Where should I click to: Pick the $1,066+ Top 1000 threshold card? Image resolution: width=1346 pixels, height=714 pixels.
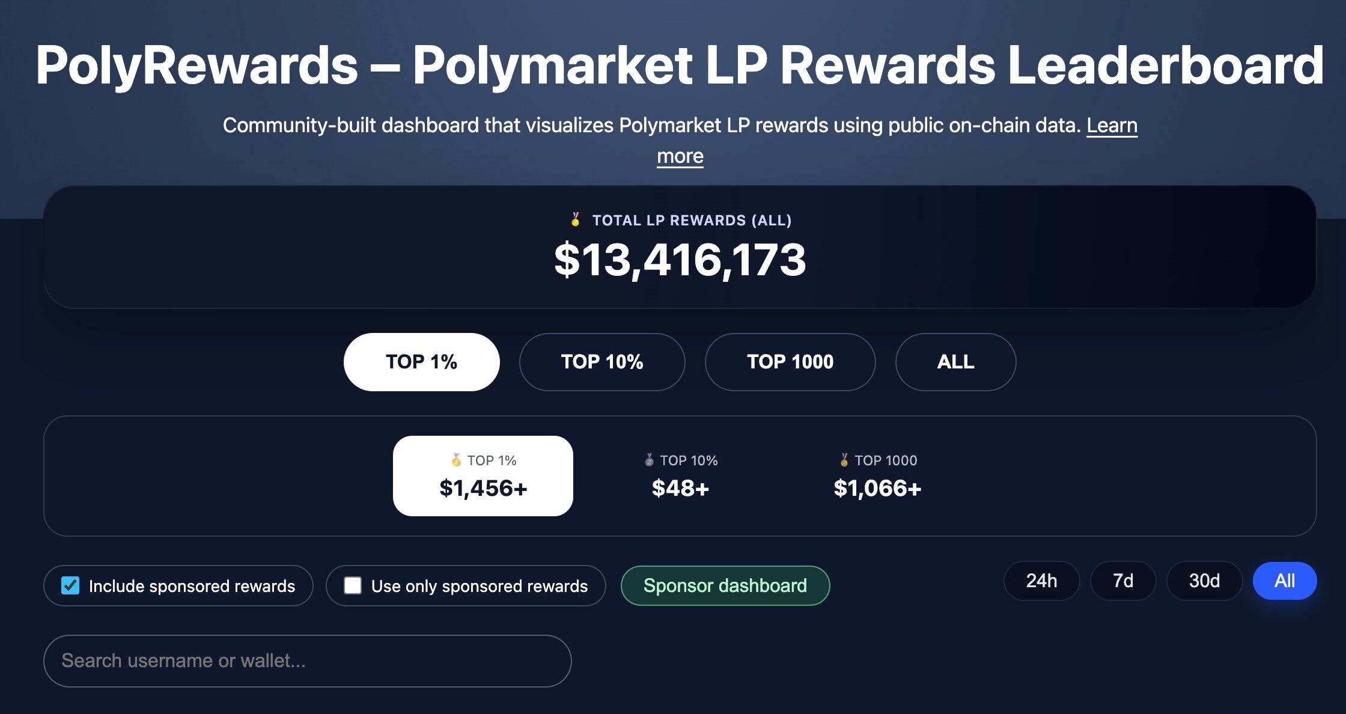click(877, 476)
